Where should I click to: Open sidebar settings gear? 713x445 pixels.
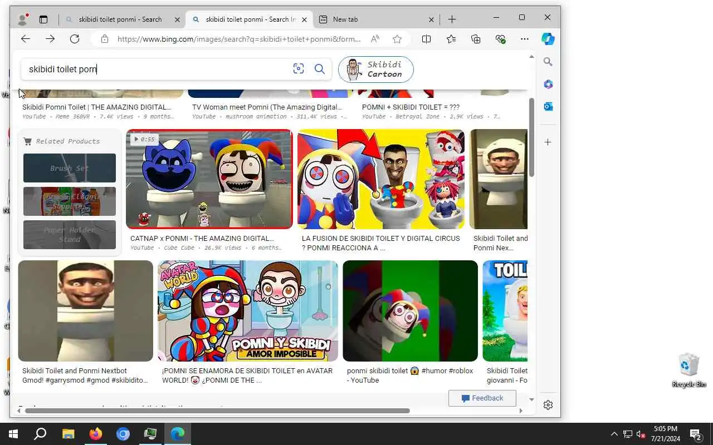(548, 405)
